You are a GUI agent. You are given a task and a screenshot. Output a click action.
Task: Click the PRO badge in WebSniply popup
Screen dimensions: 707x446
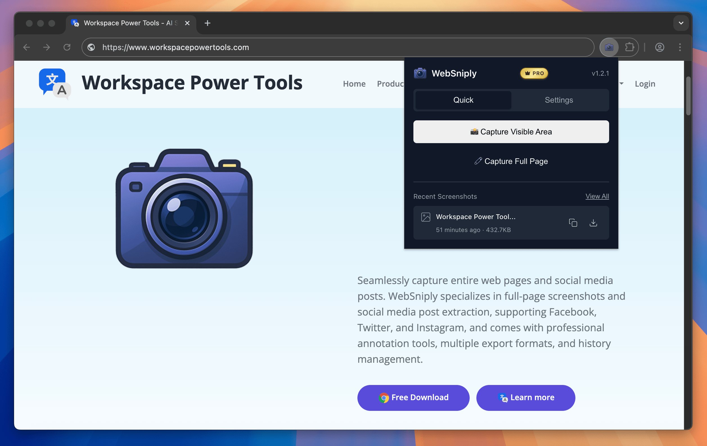(534, 73)
